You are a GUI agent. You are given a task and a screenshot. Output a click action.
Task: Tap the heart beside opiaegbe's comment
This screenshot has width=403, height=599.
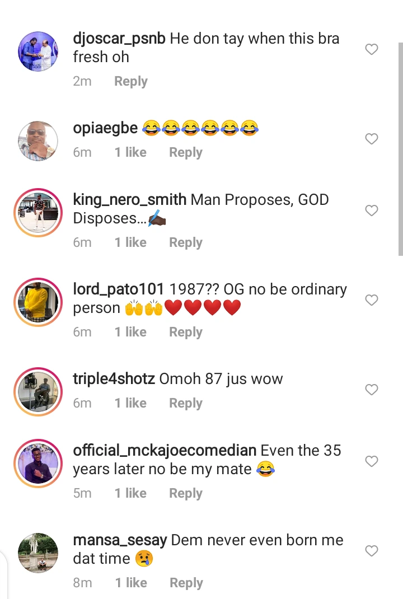tap(372, 139)
